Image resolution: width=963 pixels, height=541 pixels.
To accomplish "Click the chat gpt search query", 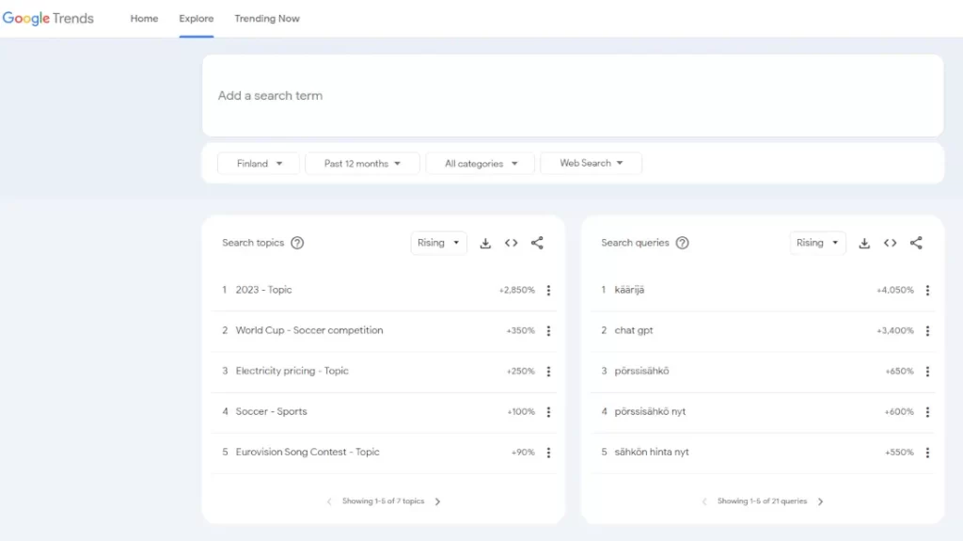I will point(633,330).
